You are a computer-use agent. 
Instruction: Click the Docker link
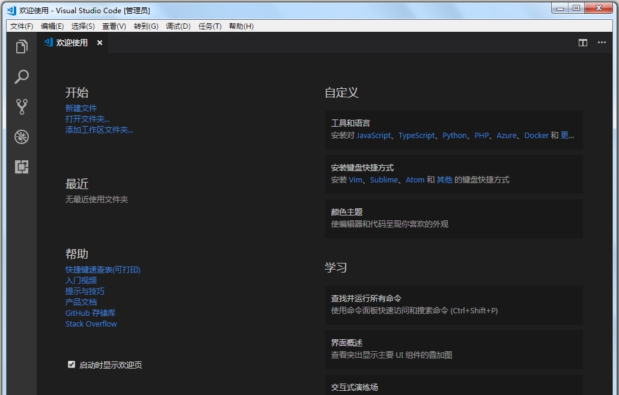point(536,135)
